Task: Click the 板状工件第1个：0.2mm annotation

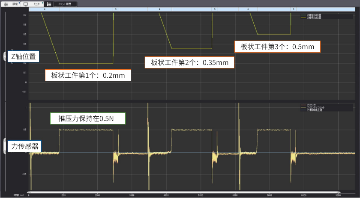Action: click(x=88, y=75)
